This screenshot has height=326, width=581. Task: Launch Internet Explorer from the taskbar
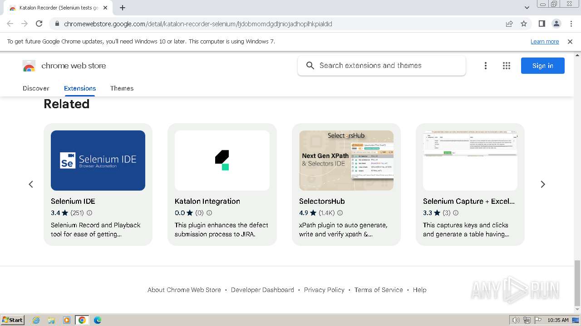[x=36, y=320]
